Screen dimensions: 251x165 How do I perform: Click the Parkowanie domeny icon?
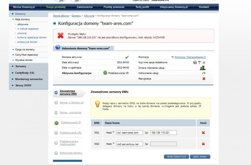(56, 153)
